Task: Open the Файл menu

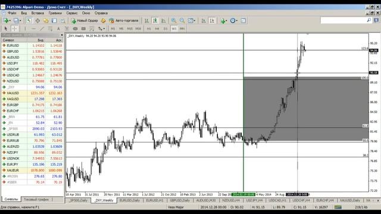Action: (x=12, y=13)
